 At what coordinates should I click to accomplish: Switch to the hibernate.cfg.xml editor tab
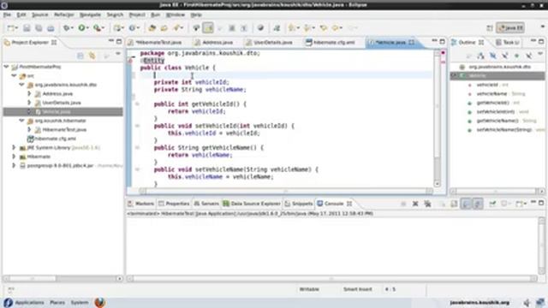tap(331, 42)
